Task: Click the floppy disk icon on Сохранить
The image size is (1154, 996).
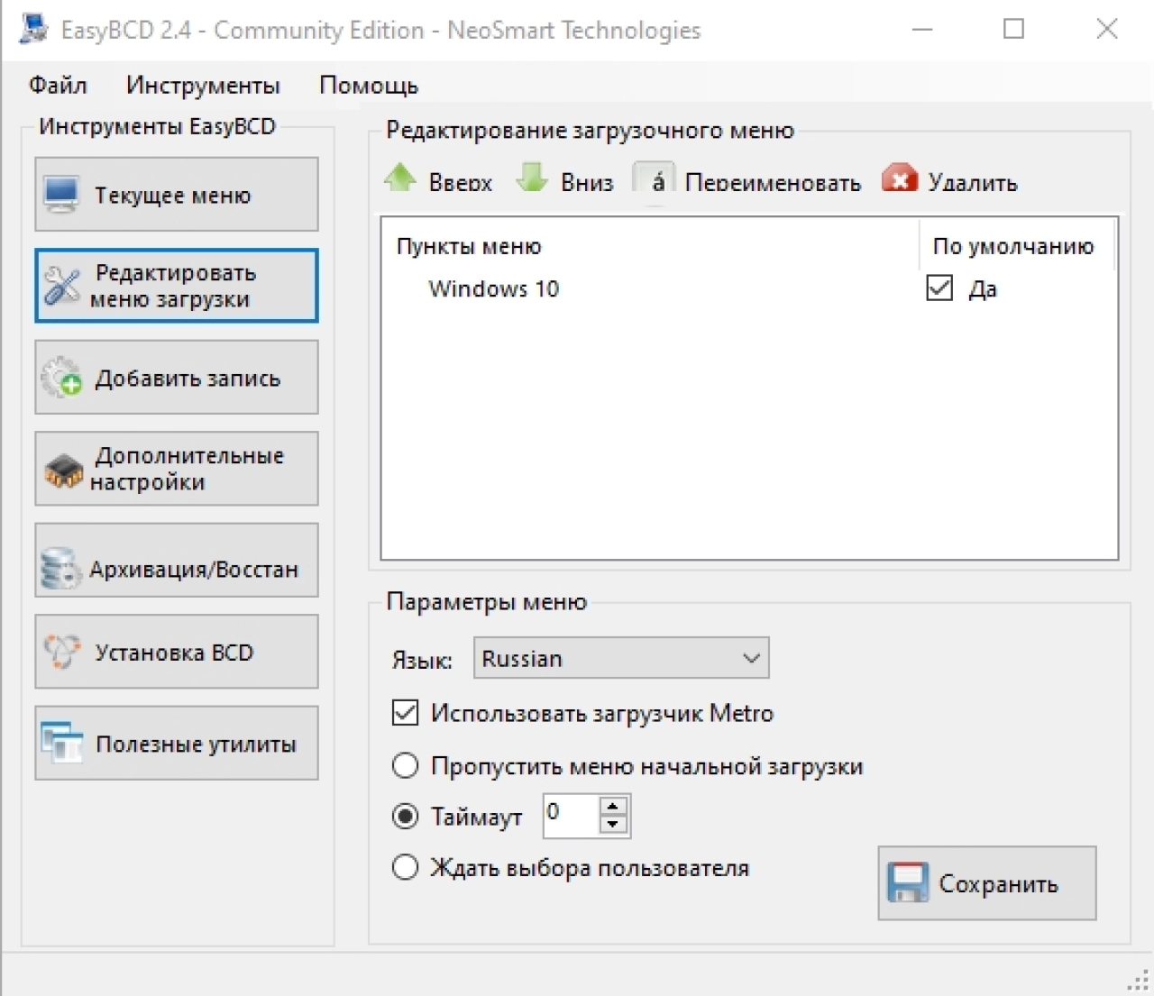Action: click(x=907, y=882)
